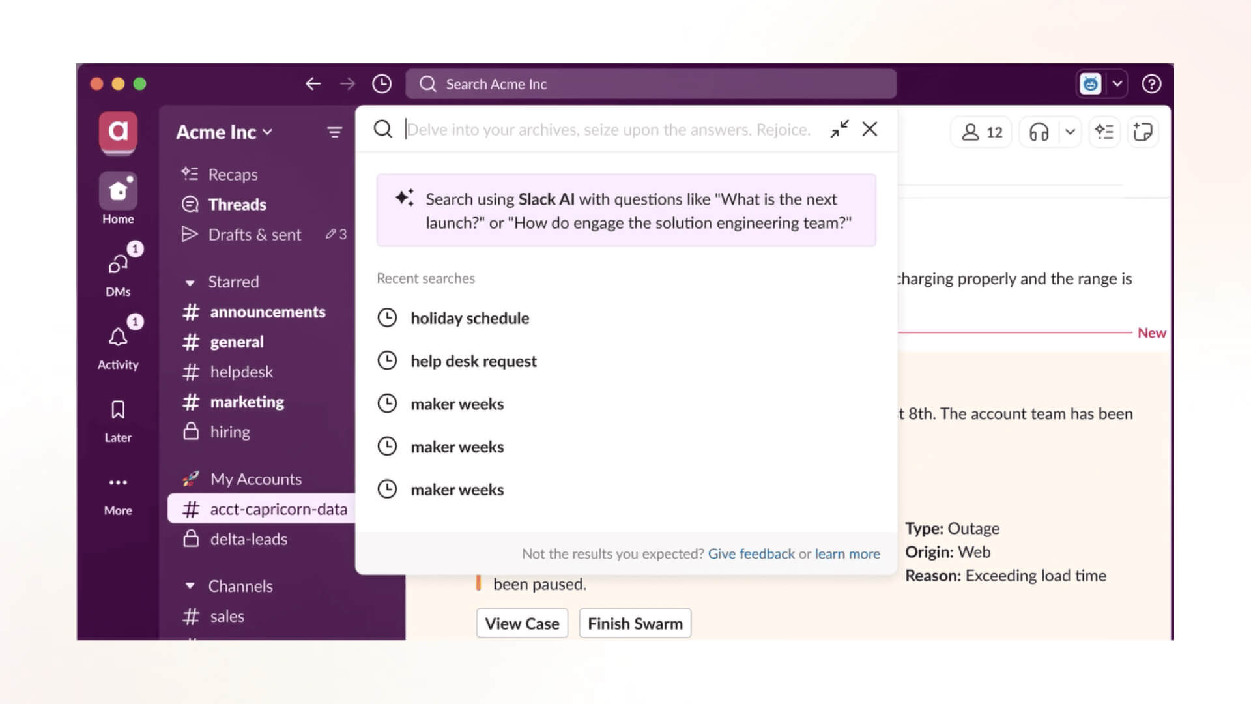Click the filter icon beside Acme Inc
This screenshot has width=1251, height=704.
[x=334, y=132]
